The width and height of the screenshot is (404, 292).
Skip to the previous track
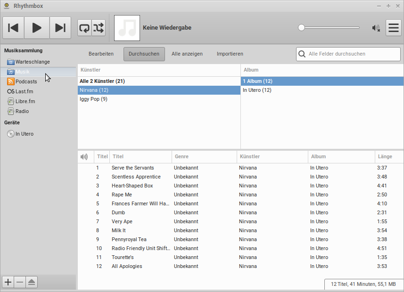tap(13, 28)
